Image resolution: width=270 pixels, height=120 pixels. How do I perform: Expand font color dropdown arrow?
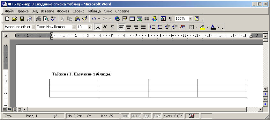[219, 27]
